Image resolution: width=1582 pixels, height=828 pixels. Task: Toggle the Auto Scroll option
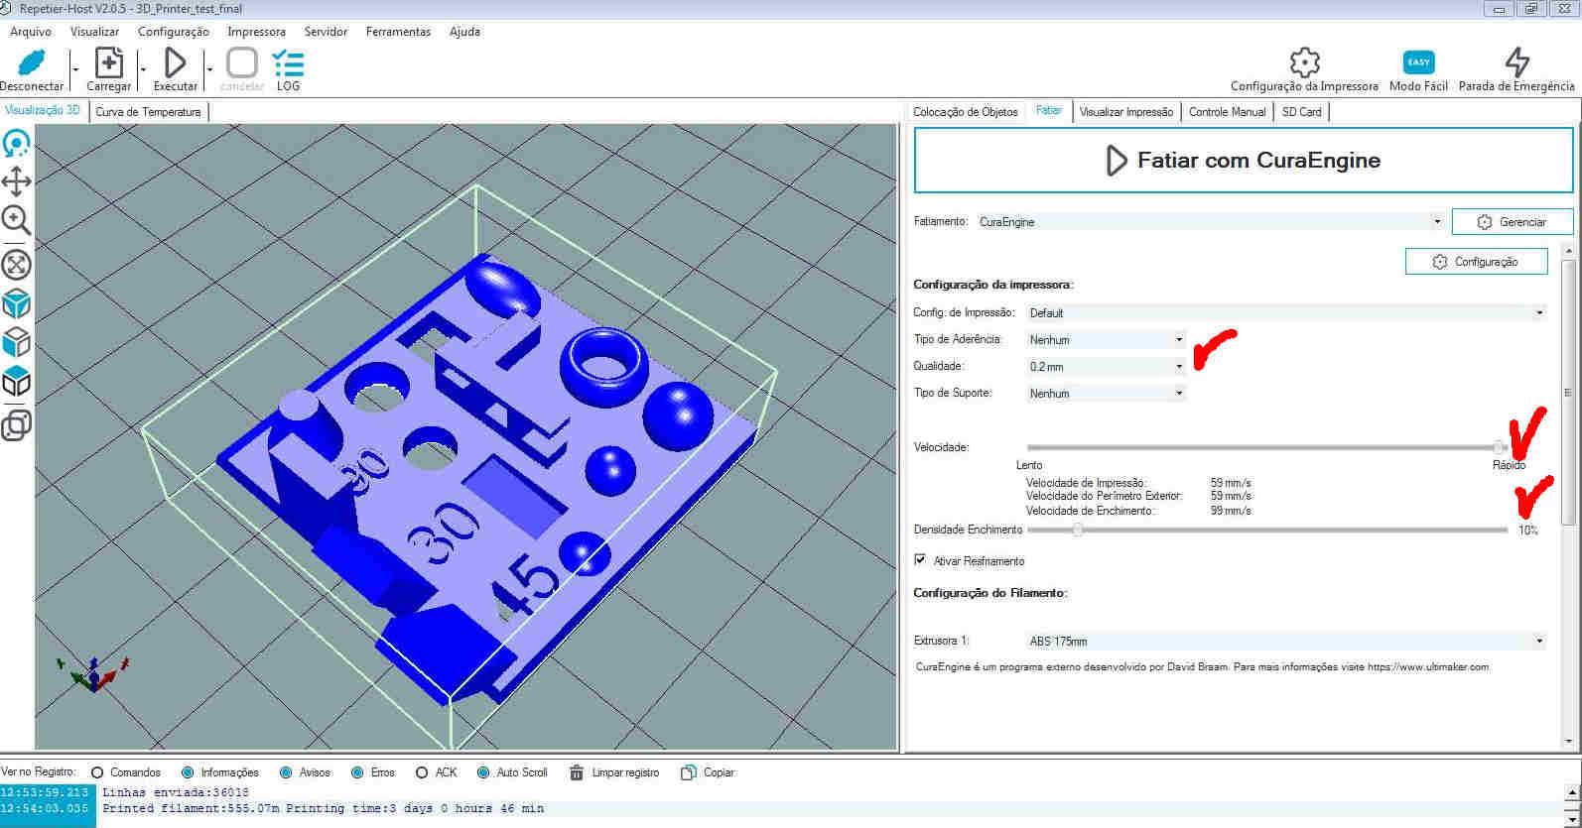[483, 772]
